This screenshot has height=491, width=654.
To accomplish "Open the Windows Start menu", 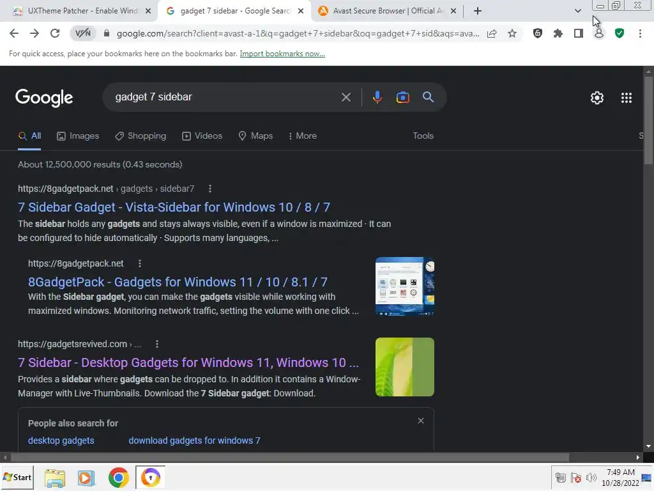I will 17,478.
